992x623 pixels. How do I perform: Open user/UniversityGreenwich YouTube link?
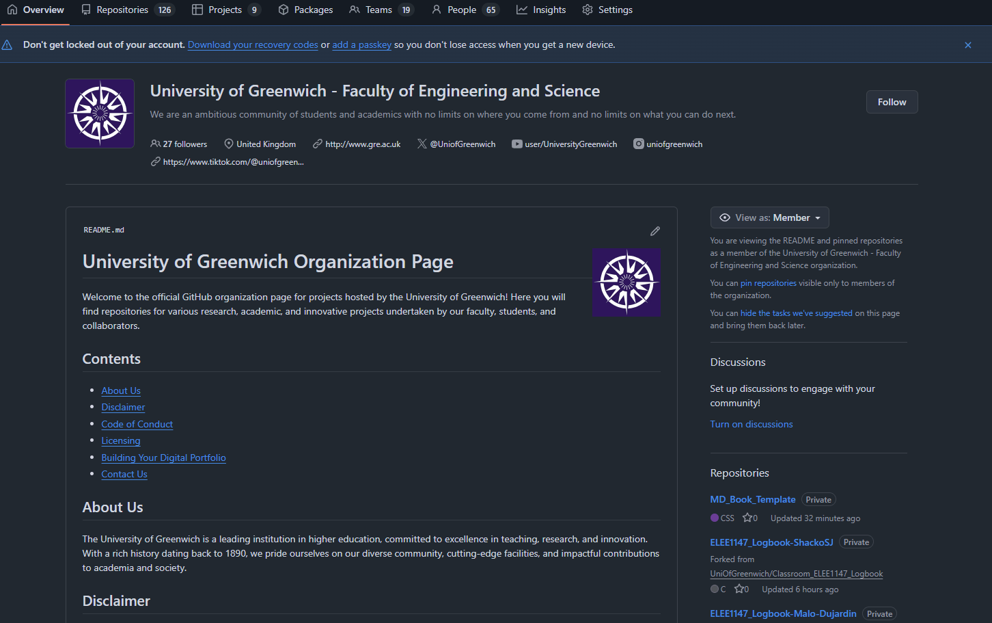coord(570,144)
